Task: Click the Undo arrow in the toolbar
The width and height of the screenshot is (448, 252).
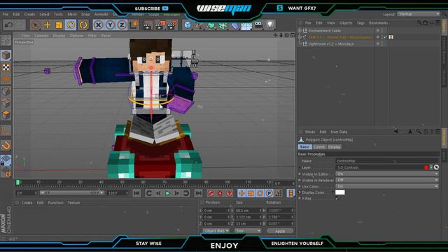Action: [x=8, y=25]
